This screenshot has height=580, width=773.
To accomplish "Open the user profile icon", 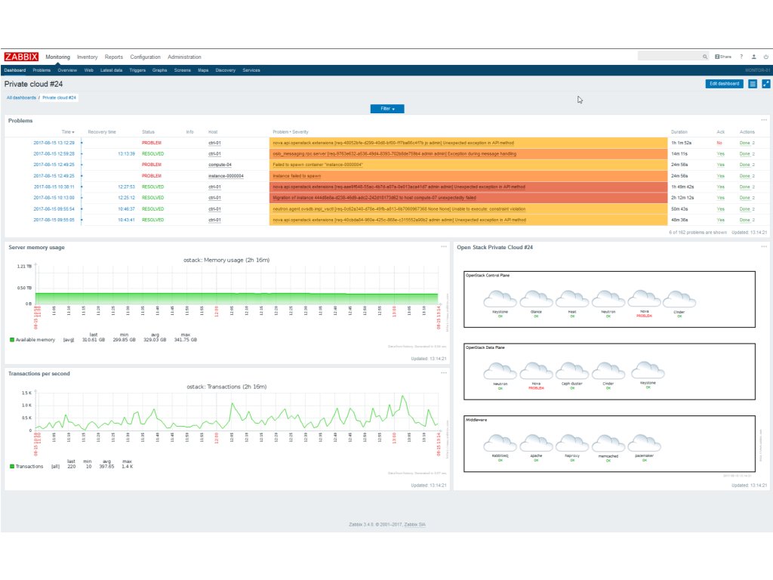I will pos(754,57).
